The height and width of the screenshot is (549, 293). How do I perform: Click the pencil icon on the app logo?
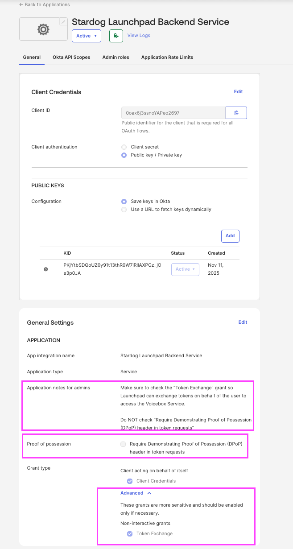tap(63, 22)
